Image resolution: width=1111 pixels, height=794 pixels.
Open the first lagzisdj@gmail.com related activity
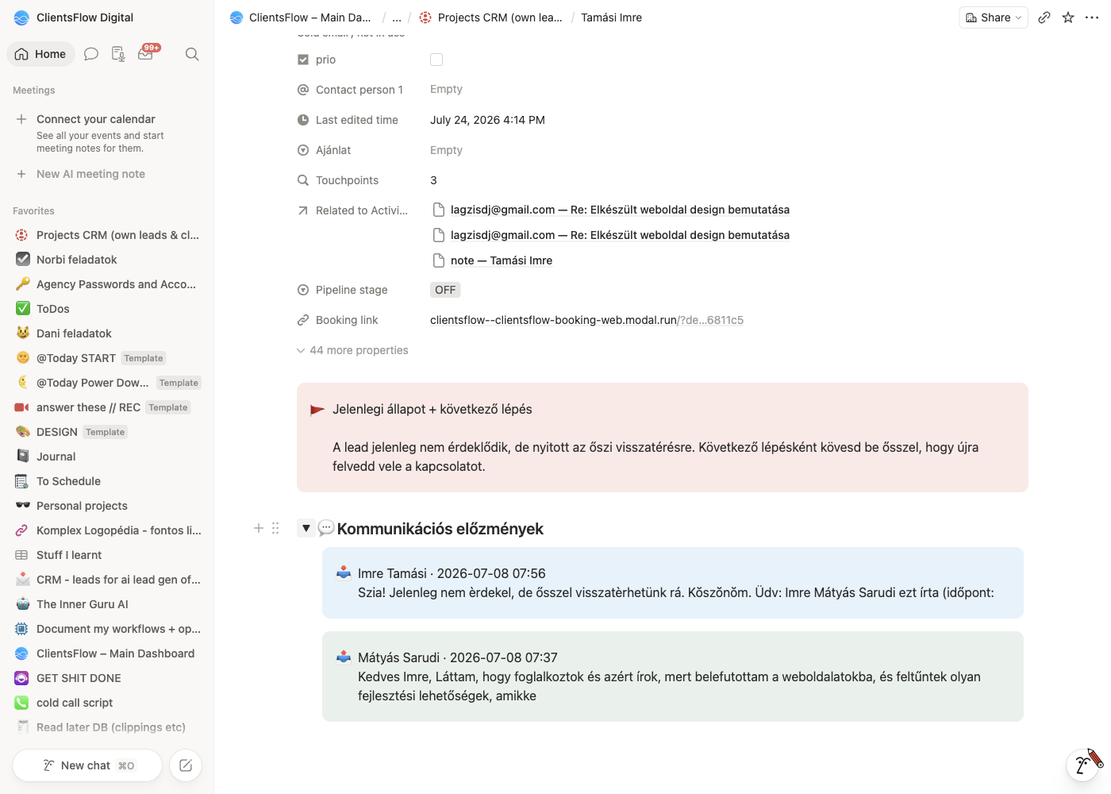(620, 210)
